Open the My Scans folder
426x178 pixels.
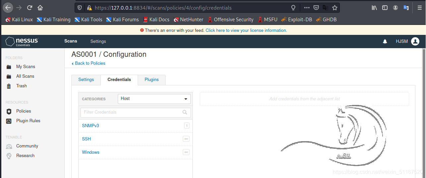26,67
